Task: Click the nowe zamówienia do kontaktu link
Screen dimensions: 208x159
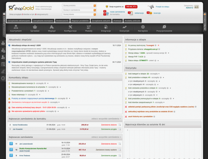Action: point(117,13)
